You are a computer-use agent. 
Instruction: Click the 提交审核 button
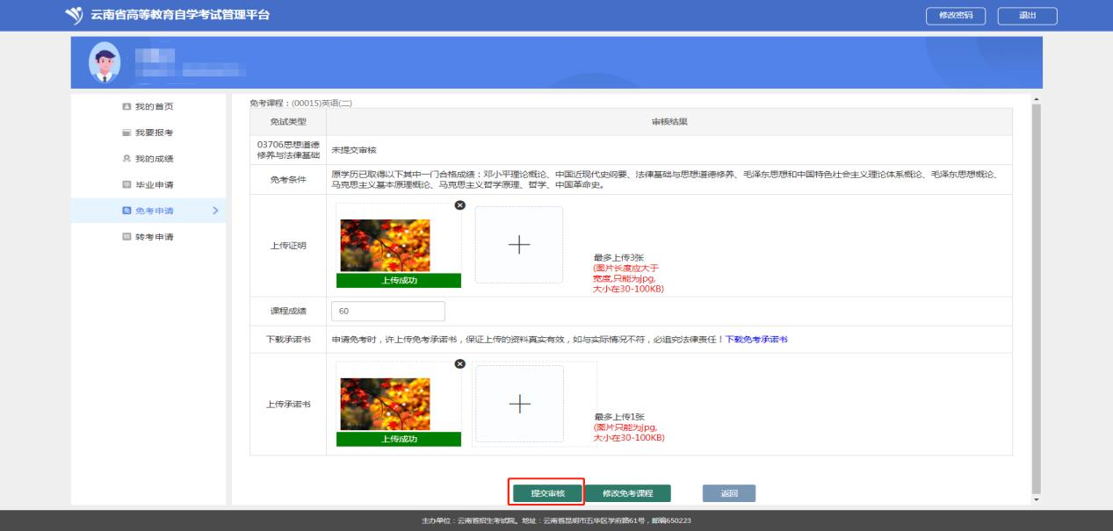548,493
